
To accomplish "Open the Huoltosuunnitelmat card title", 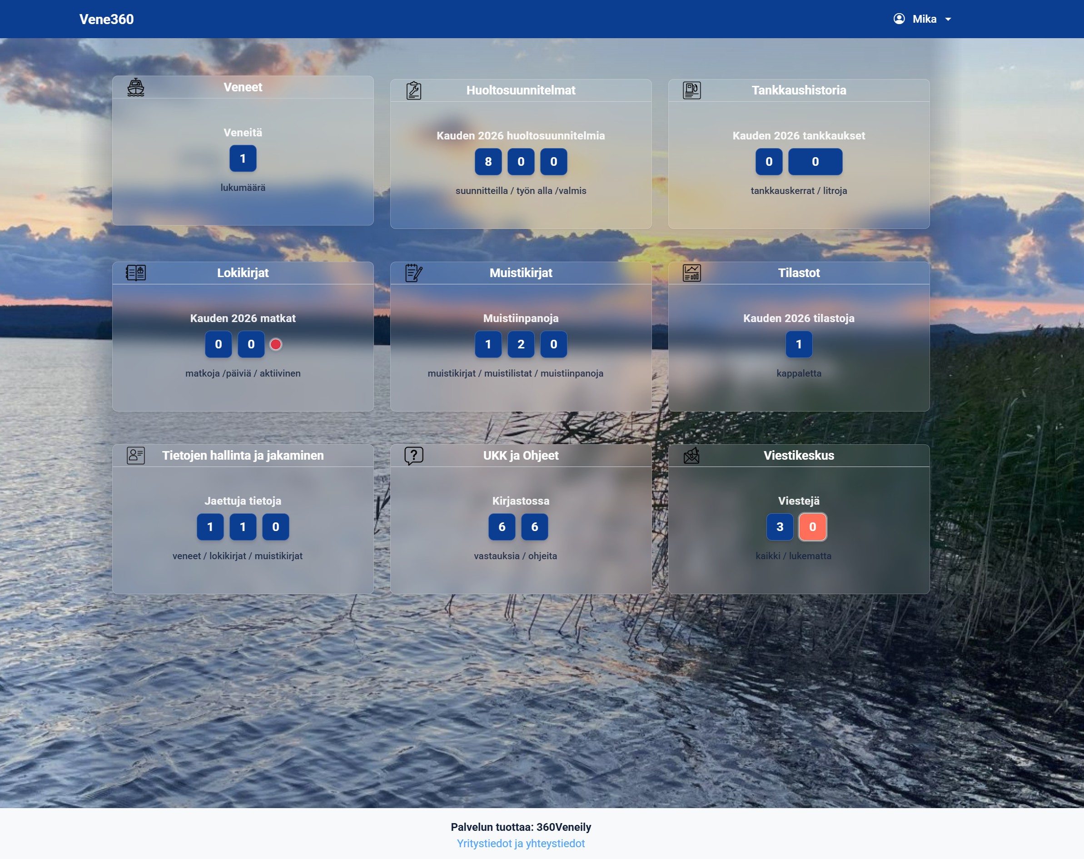I will pos(520,90).
